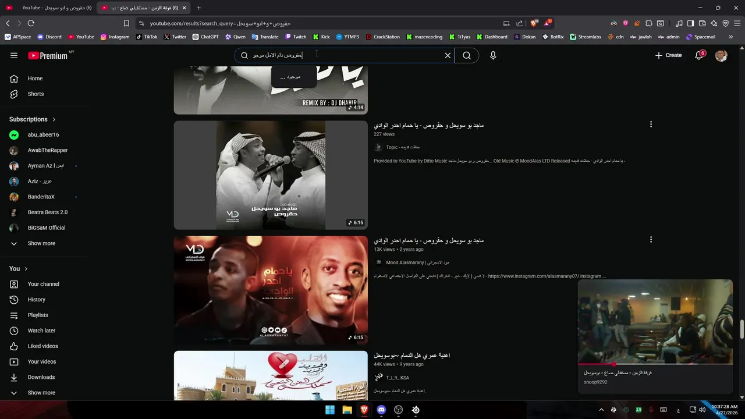Toggle the browser sidebar panel
Viewport: 745px width, 419px height.
[x=690, y=23]
